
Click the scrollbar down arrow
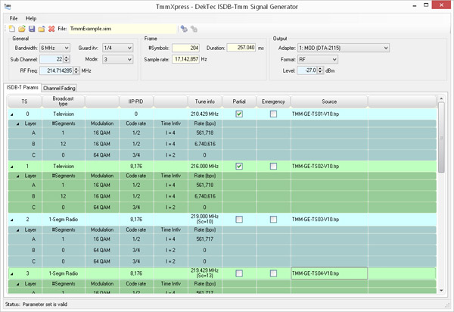441,290
